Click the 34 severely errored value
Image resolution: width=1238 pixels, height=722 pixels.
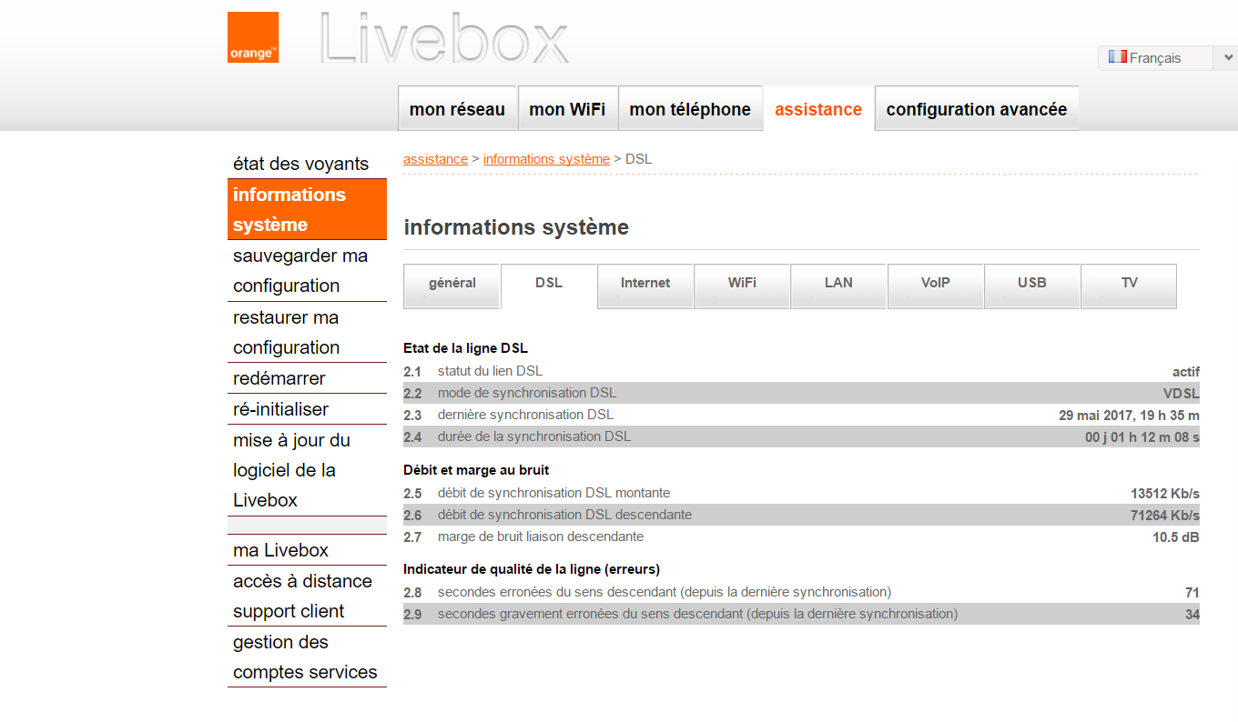(x=1192, y=615)
